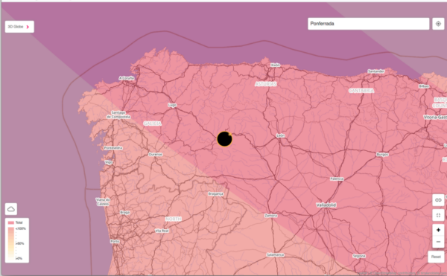447x276 pixels.
Task: Click the black eclipse marker at Ponferrada
Action: 225,139
